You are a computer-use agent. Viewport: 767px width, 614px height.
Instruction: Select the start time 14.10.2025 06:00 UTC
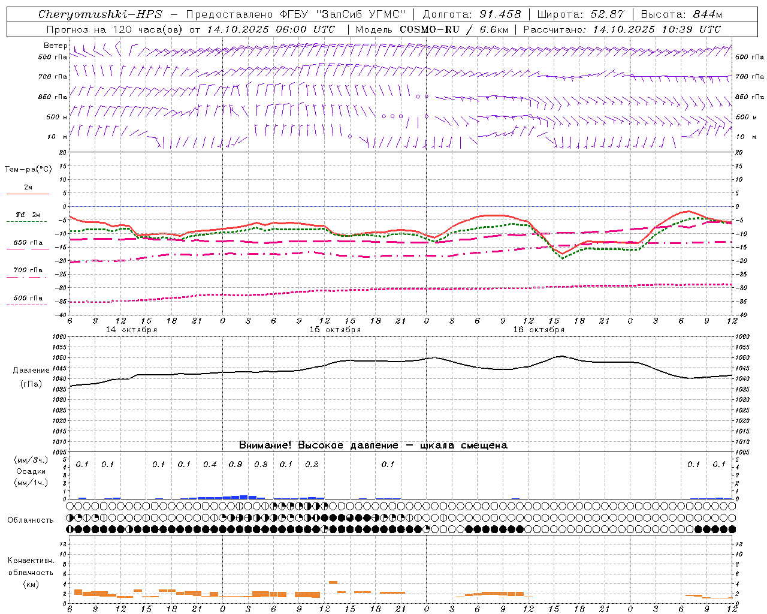pyautogui.click(x=271, y=29)
